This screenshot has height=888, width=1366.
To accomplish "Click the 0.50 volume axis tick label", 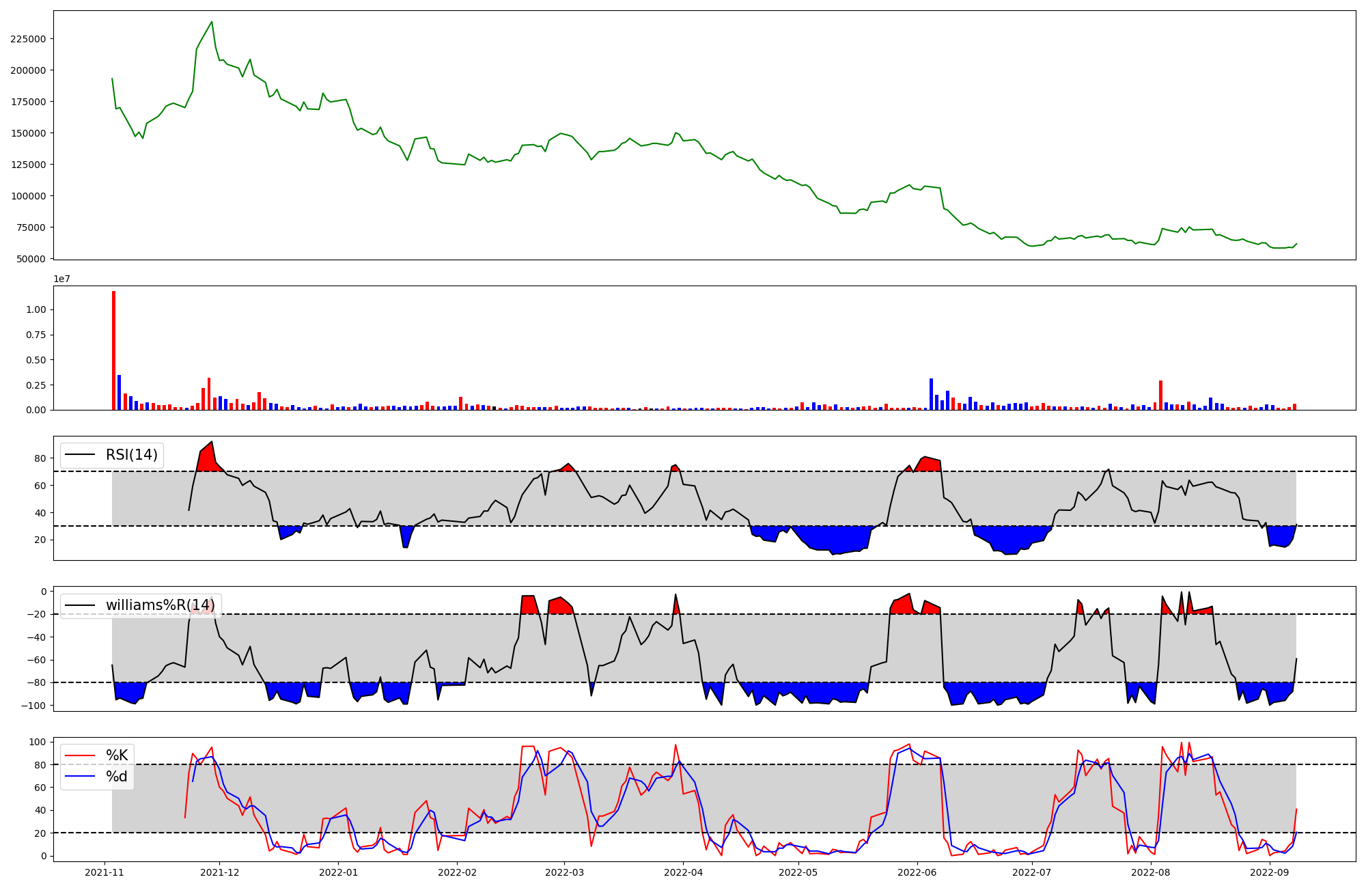I will [x=36, y=360].
